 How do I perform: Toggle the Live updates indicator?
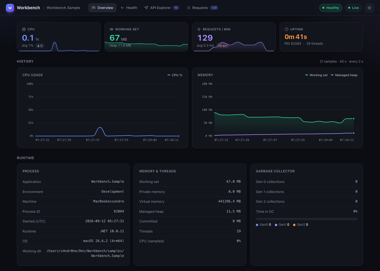(353, 8)
